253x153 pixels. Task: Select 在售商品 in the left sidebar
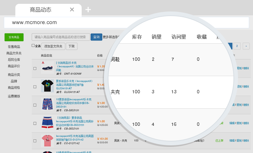(14, 47)
